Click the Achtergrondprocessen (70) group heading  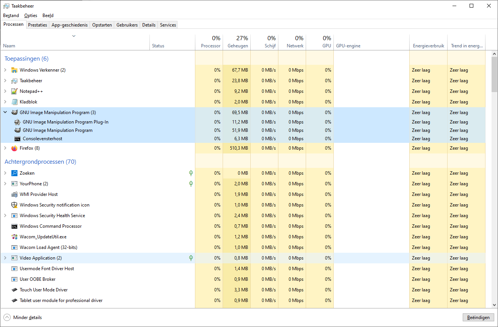[x=40, y=162]
